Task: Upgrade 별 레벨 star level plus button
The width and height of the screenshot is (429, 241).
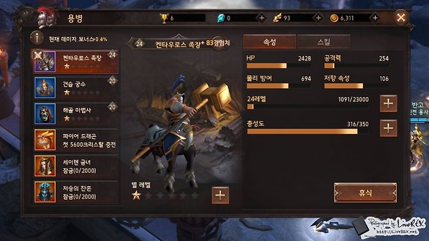Action: click(x=220, y=195)
